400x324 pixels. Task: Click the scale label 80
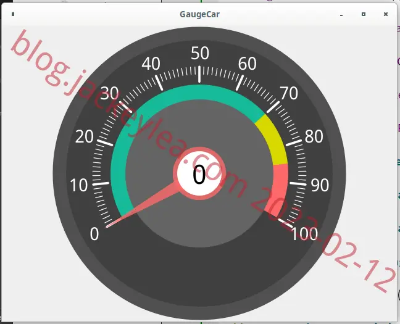pos(314,136)
